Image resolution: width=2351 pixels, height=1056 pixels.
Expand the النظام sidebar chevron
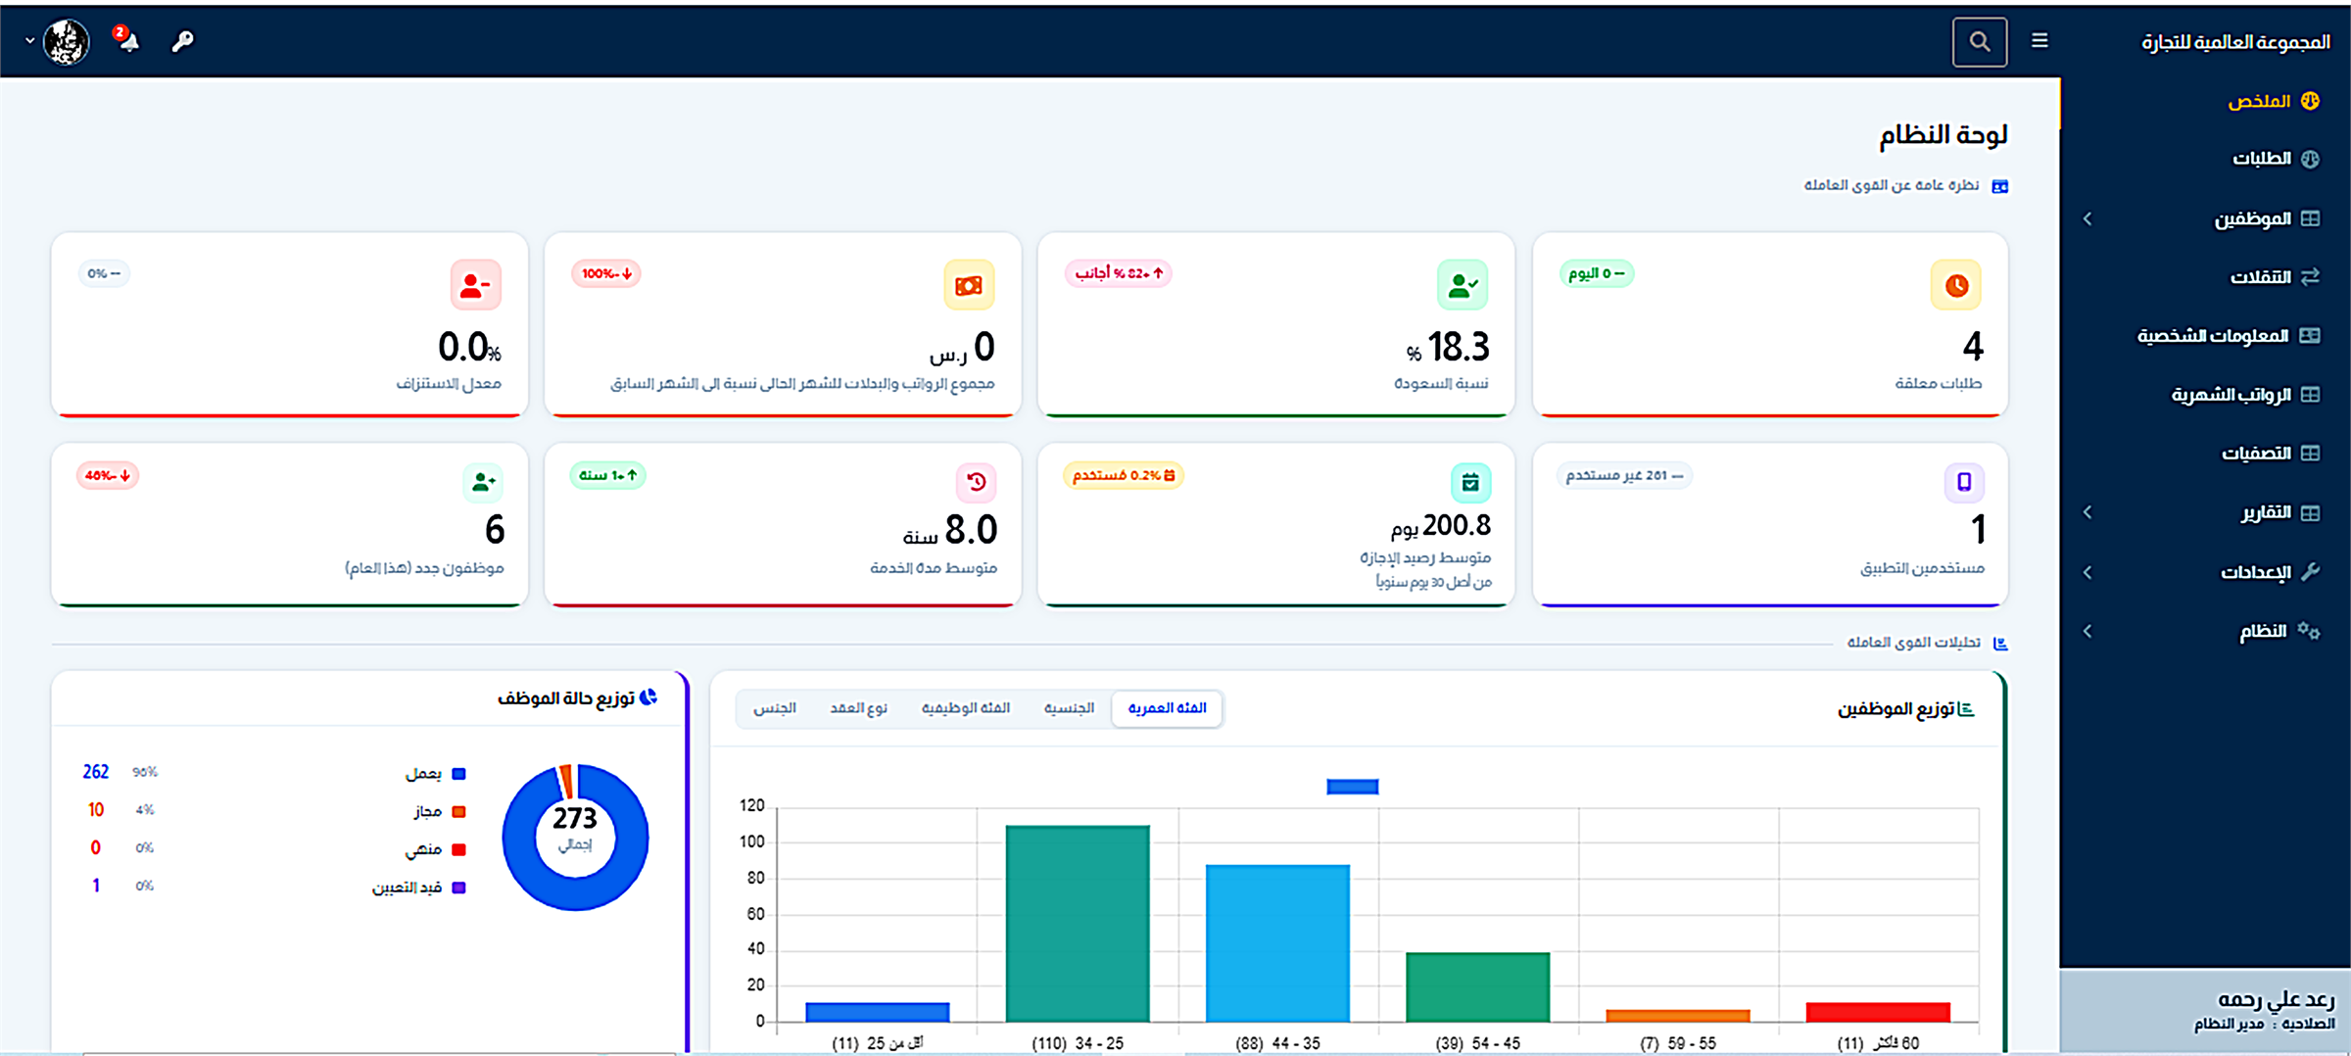point(2087,631)
